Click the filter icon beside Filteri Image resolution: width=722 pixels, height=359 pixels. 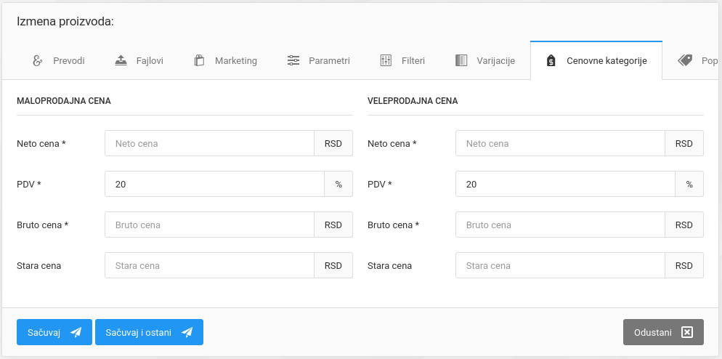386,61
